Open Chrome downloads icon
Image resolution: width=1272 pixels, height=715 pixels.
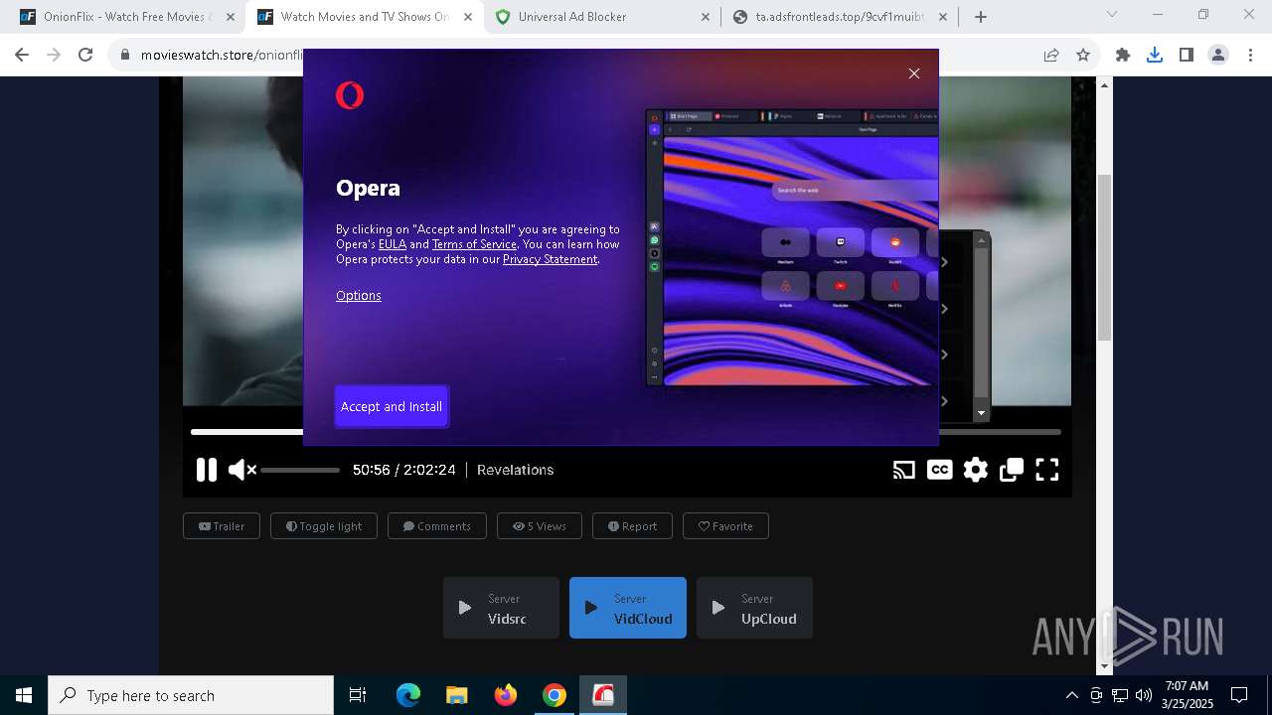click(1155, 56)
